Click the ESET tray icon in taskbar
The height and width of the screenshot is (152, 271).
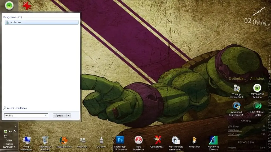(x=5, y=131)
